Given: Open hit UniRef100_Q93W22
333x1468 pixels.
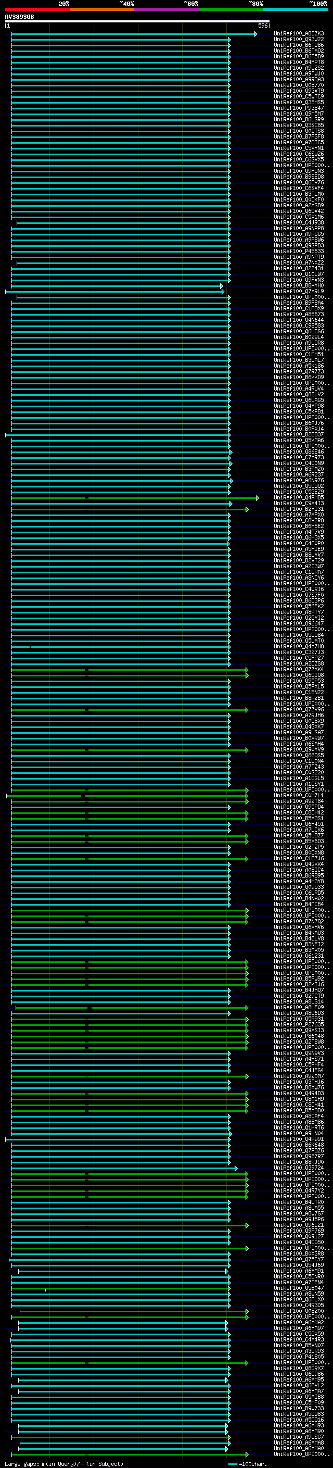Looking at the screenshot, I should 299,40.
